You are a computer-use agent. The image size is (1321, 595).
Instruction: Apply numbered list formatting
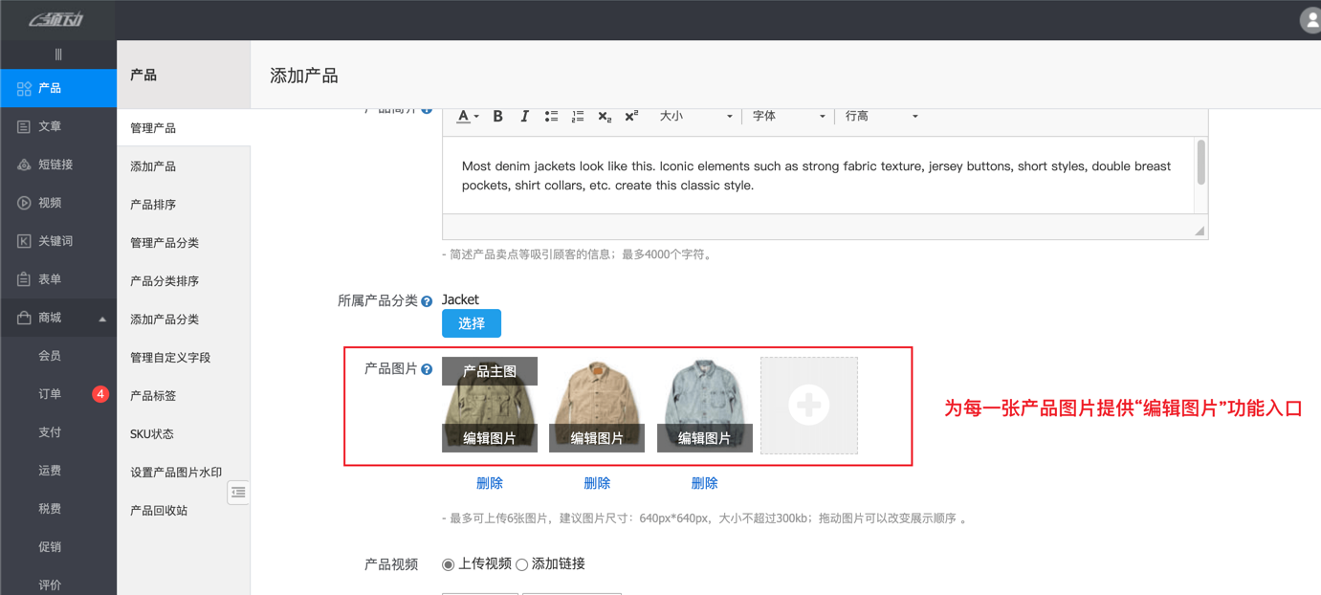(x=577, y=116)
